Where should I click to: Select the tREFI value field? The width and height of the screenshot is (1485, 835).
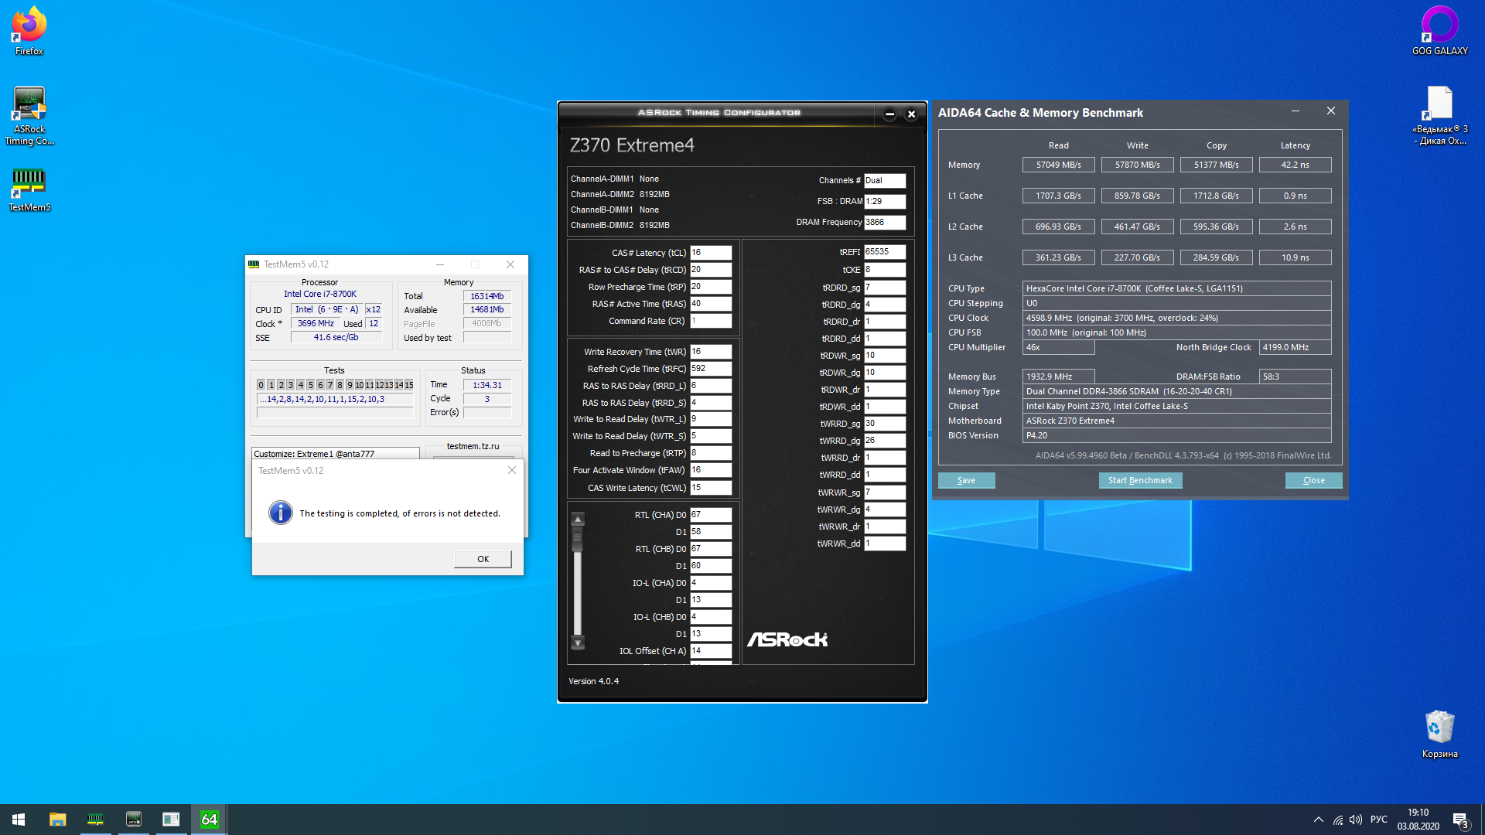(x=884, y=252)
